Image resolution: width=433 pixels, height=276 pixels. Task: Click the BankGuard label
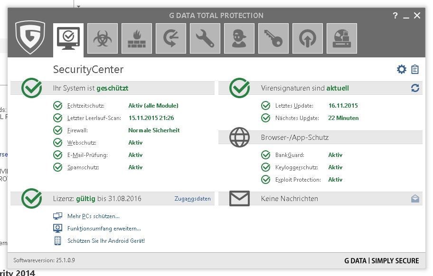point(290,155)
